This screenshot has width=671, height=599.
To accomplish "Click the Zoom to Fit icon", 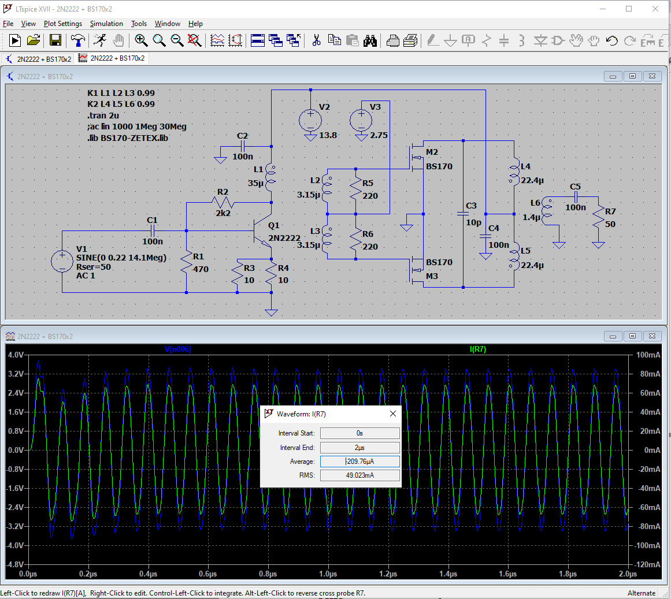I will point(195,40).
